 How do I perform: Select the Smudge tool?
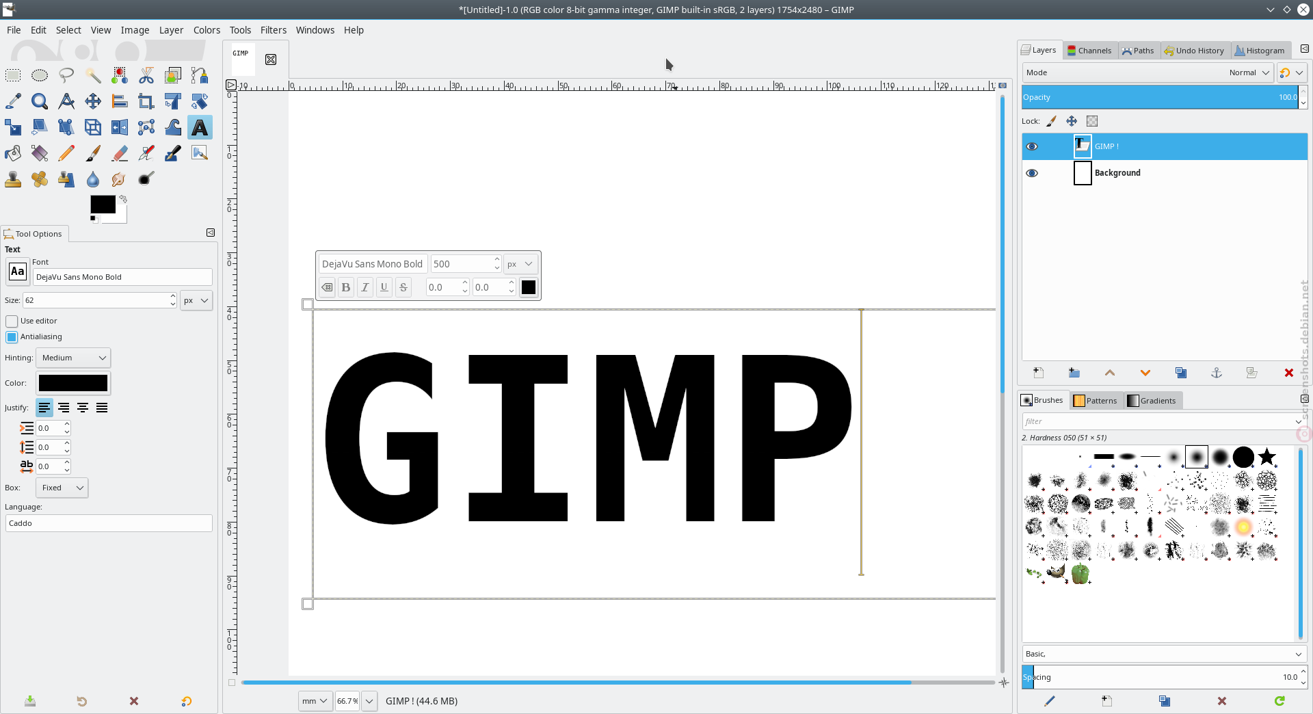120,179
